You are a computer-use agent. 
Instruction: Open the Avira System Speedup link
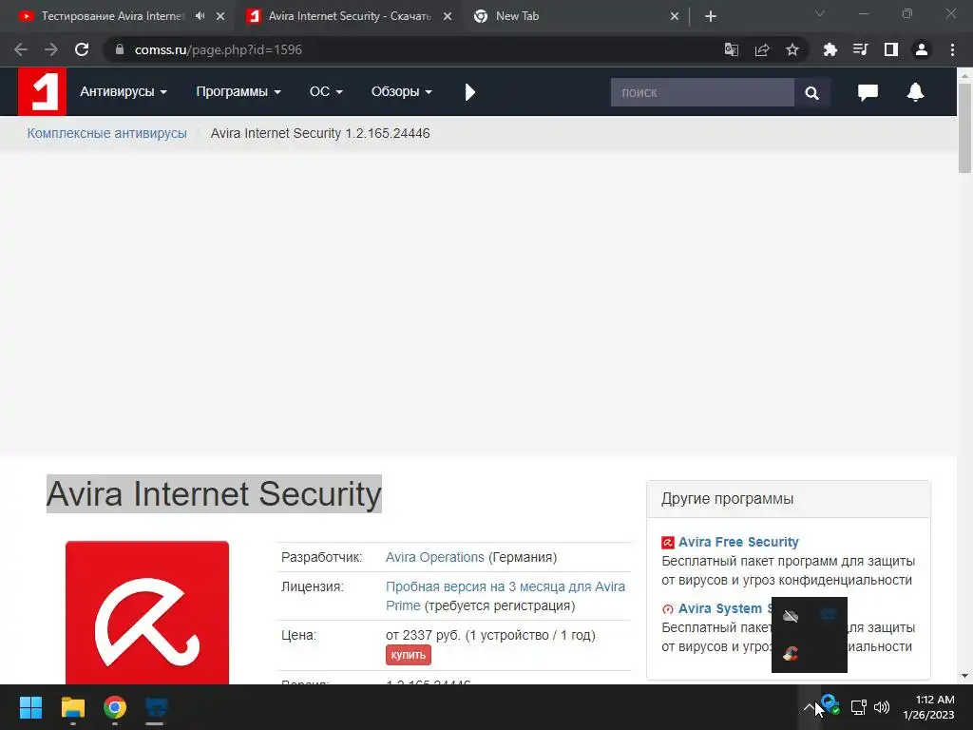pos(725,608)
